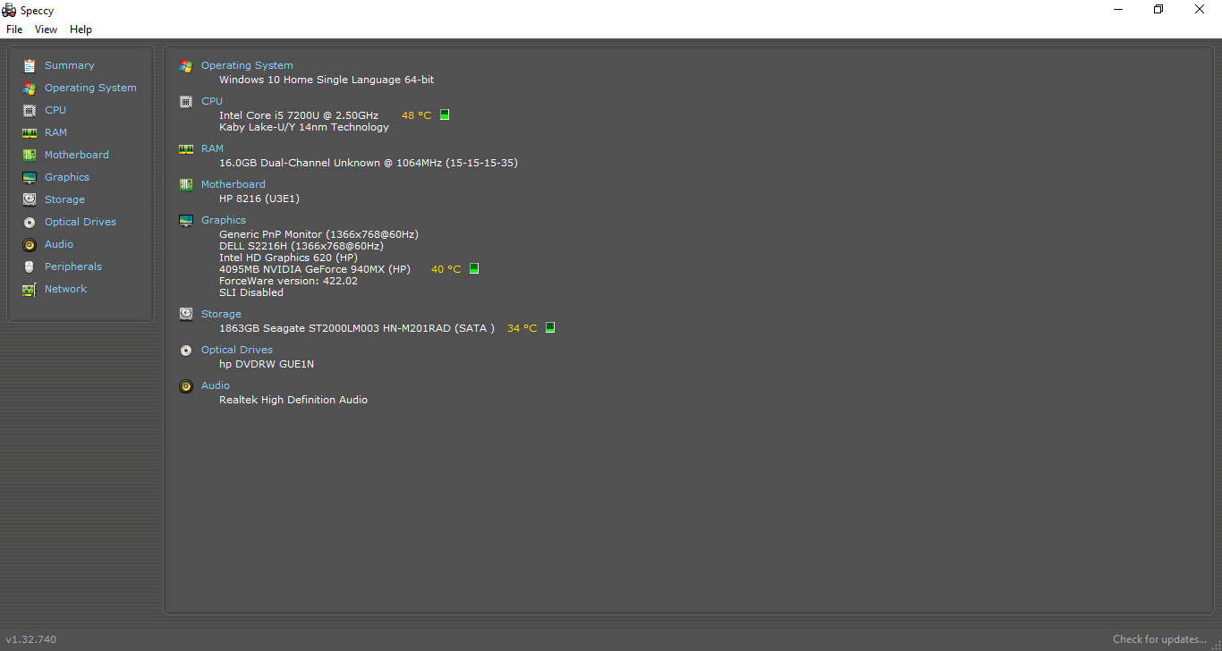Select the Optical Drives disc icon in sidebar
Viewport: 1222px width, 651px height.
pos(30,222)
